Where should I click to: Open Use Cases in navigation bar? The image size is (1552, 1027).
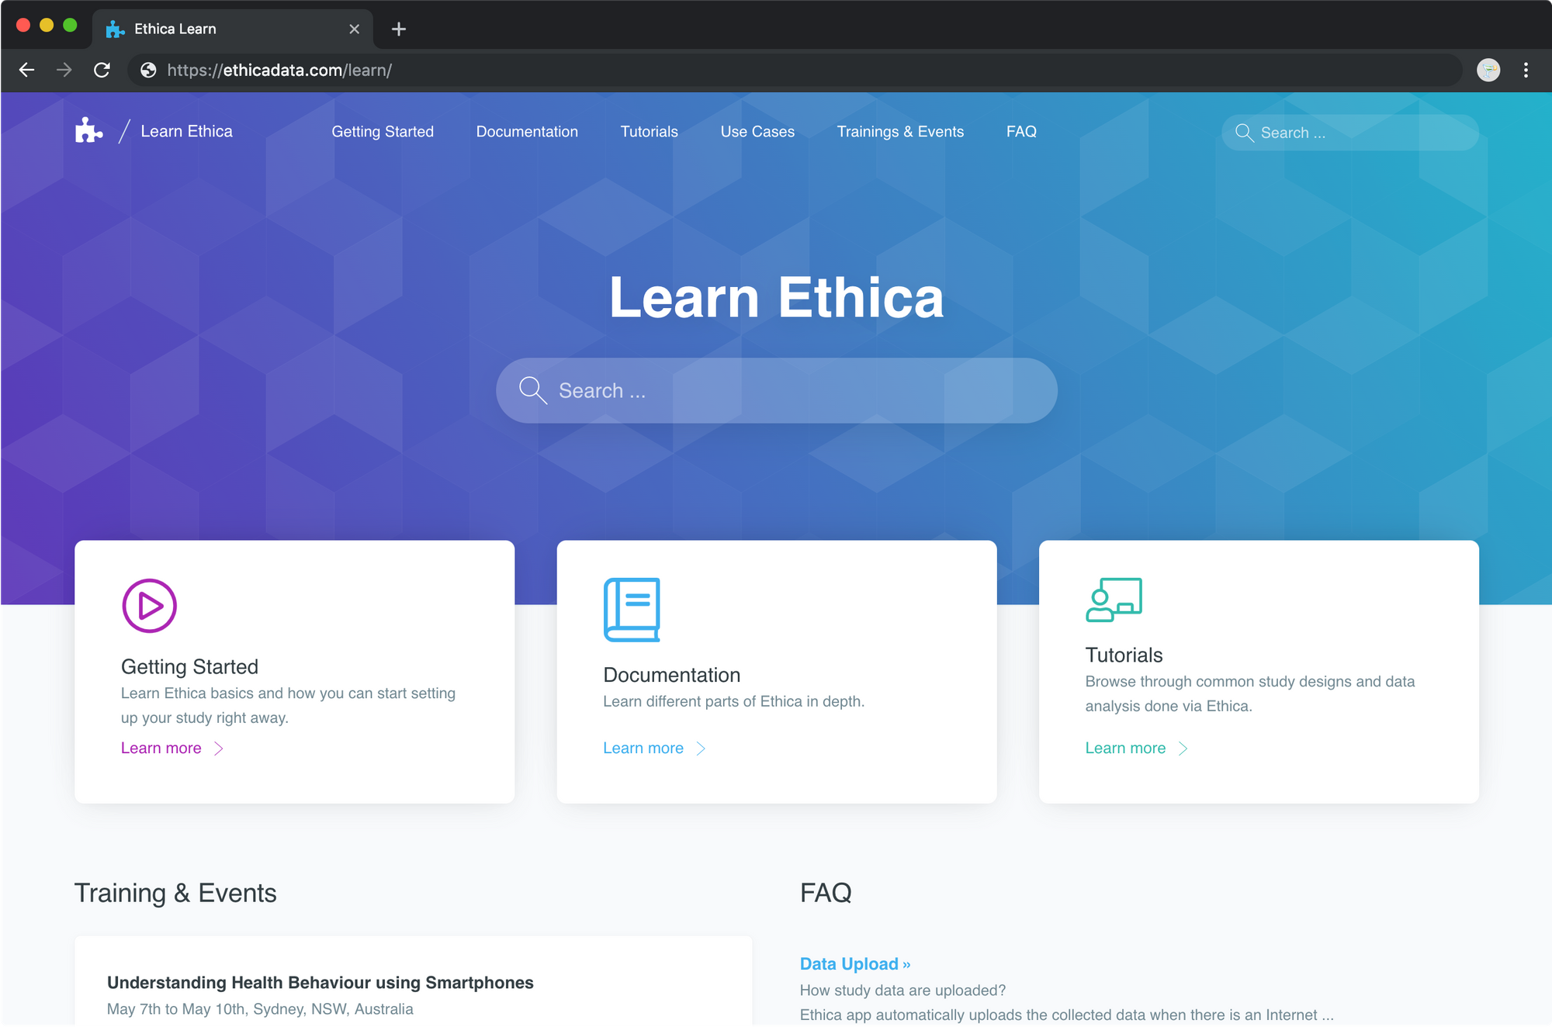757,132
